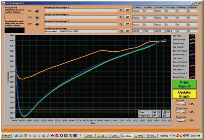Click the Print Report button

[x=185, y=84]
